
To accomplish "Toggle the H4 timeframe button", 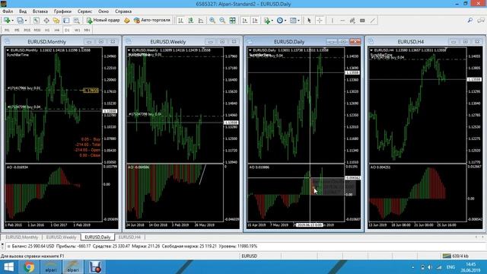I will click(x=57, y=30).
